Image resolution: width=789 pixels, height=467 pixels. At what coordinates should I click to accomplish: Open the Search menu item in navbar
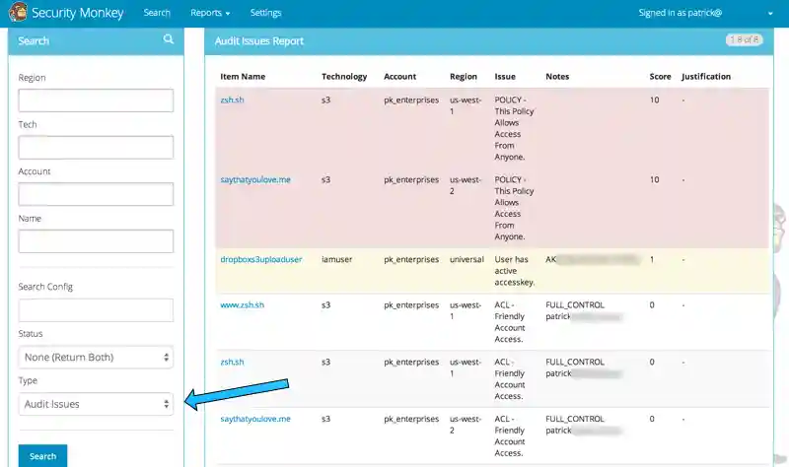pyautogui.click(x=157, y=13)
